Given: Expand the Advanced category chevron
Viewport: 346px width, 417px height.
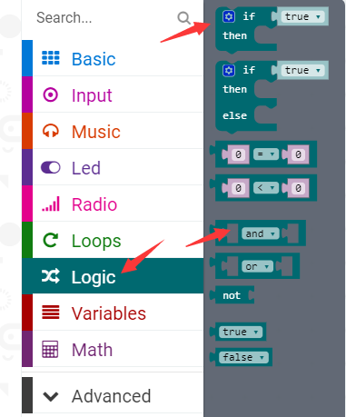Looking at the screenshot, I should pyautogui.click(x=51, y=396).
